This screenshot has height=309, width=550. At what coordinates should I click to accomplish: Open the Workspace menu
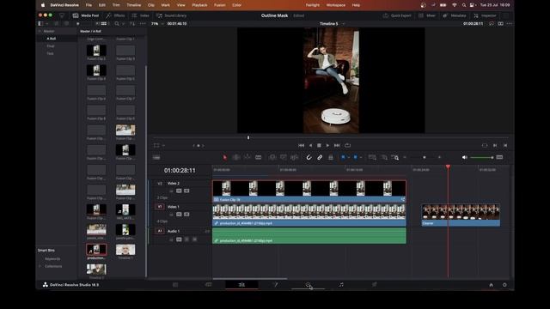(336, 5)
